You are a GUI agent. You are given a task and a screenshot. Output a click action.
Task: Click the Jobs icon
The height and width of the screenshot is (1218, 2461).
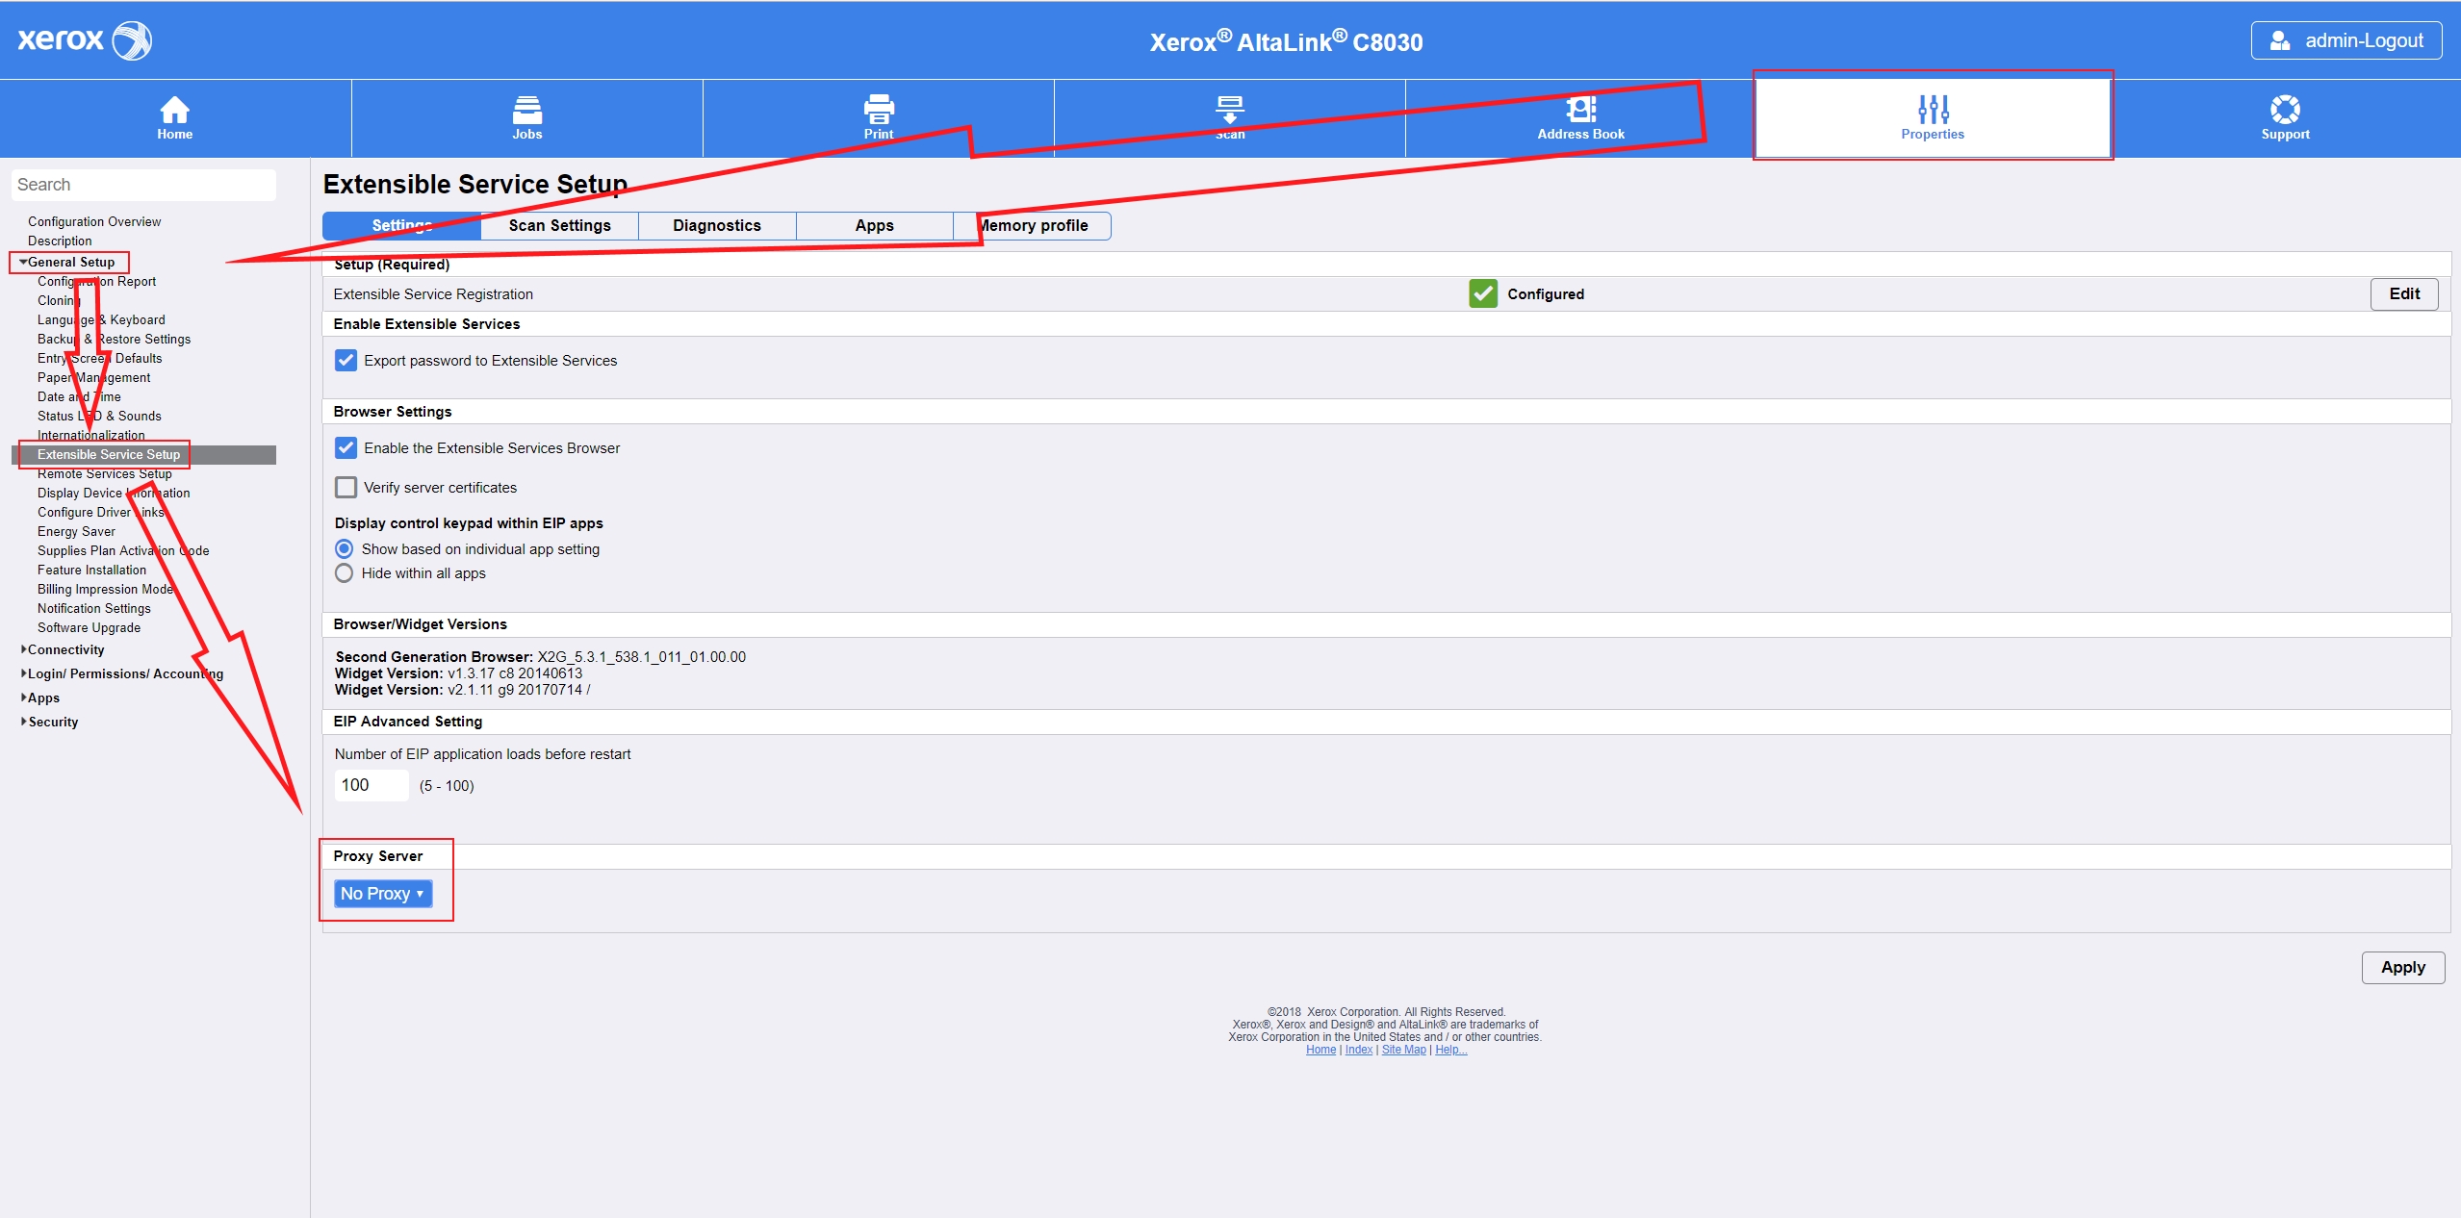[526, 109]
